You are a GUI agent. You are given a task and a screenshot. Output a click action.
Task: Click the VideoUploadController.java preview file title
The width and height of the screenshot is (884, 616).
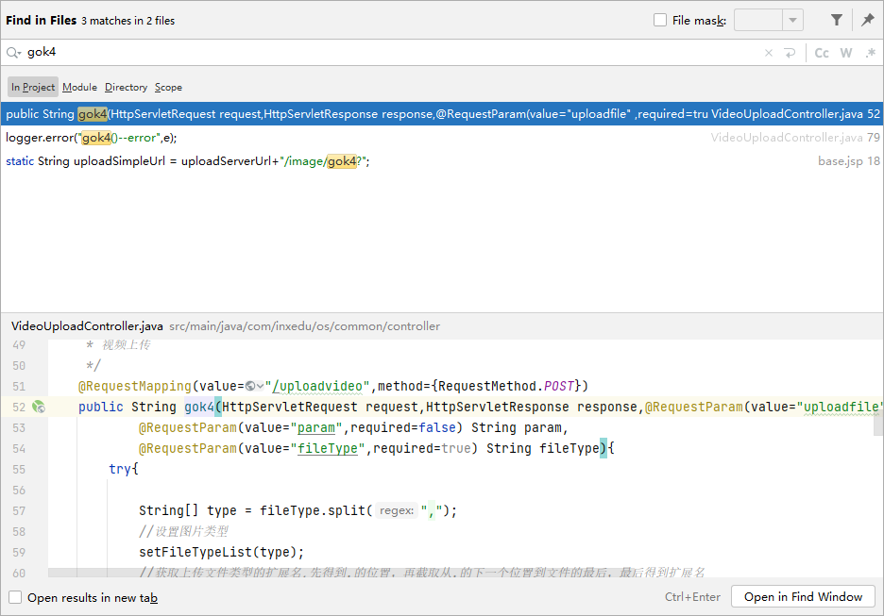pos(87,326)
